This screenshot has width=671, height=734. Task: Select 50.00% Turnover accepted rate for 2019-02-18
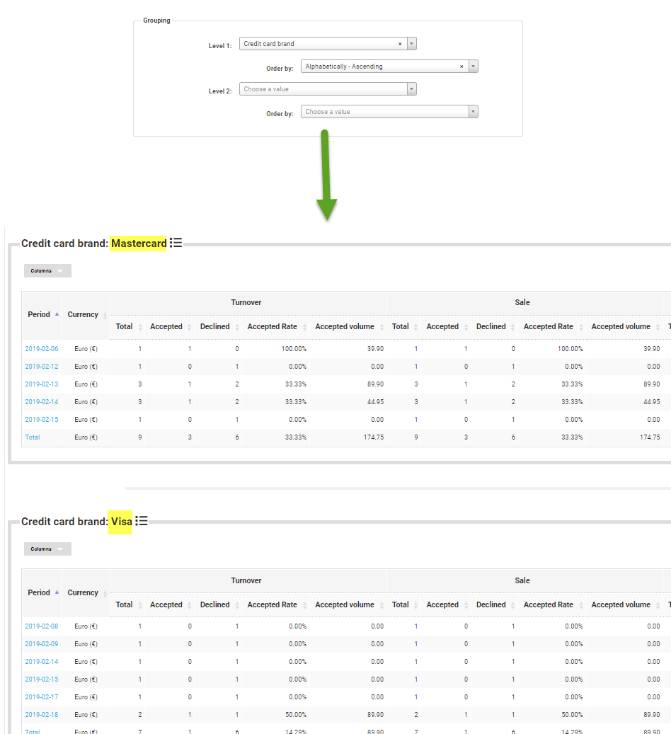click(x=296, y=715)
